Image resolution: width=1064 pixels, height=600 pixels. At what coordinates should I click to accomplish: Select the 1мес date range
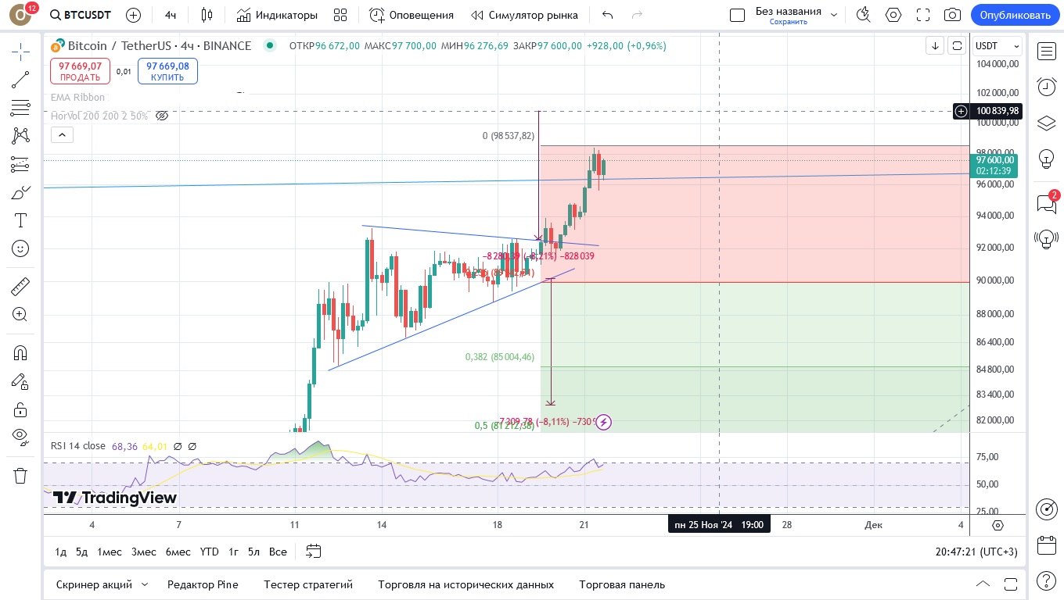(x=110, y=552)
